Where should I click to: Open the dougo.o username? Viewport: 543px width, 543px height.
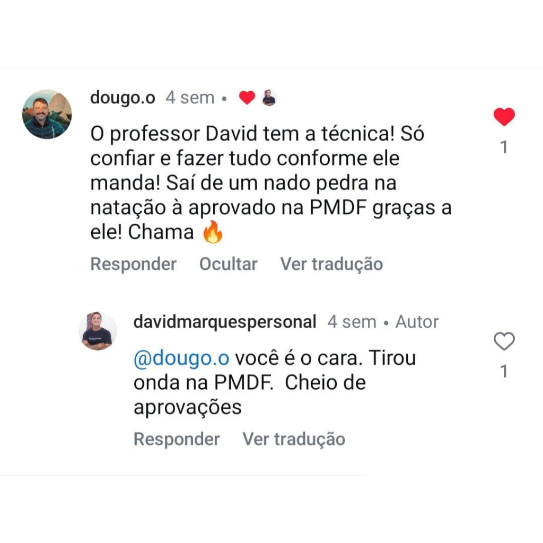pyautogui.click(x=122, y=98)
